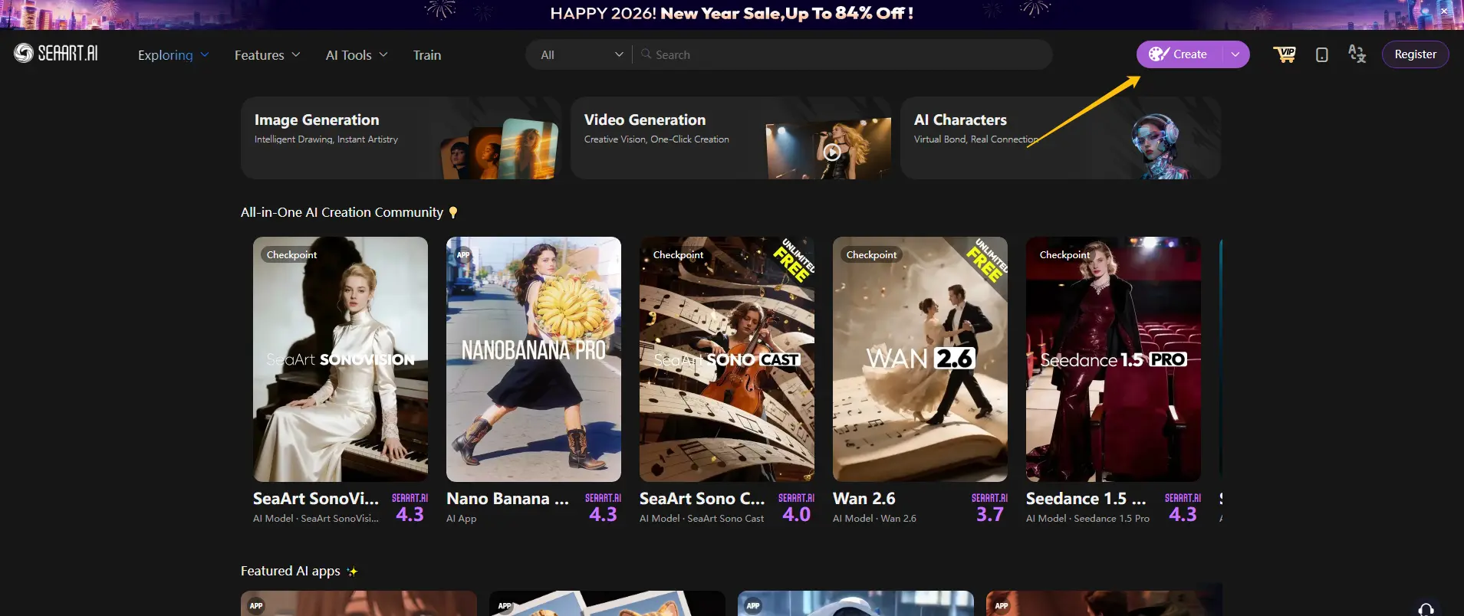Close the New Year sale banner
The image size is (1464, 616).
point(1443,11)
